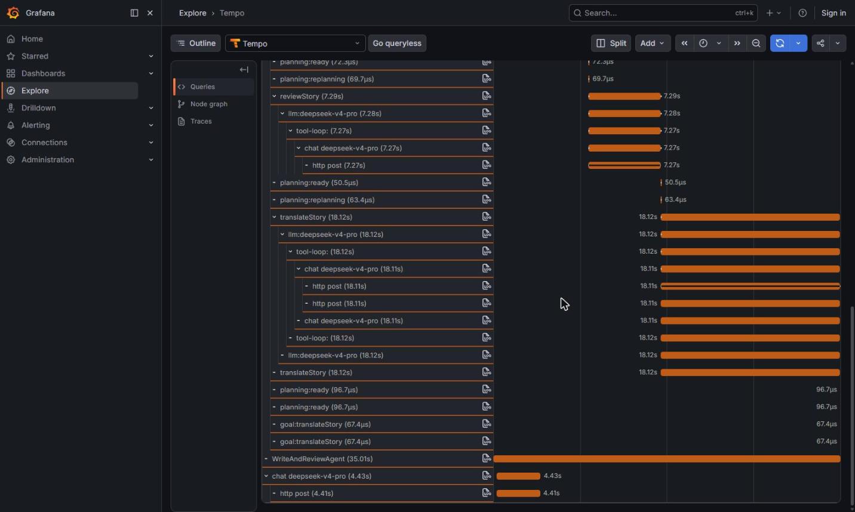Collapse chat deepseek-v4-pro (4.43s) span
This screenshot has height=512, width=855.
click(266, 476)
